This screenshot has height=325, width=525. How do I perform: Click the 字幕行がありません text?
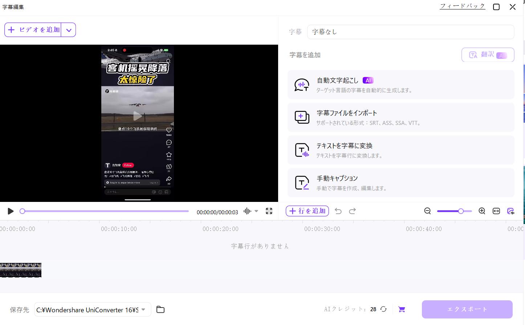click(260, 246)
